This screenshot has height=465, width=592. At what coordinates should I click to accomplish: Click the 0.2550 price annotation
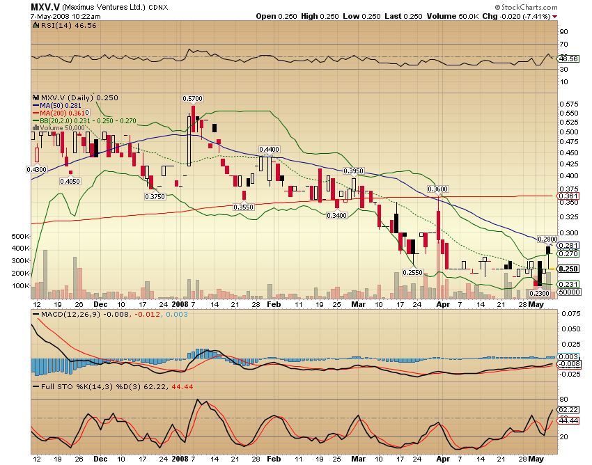pos(413,272)
